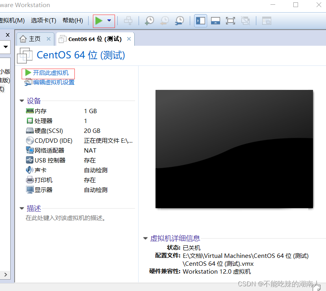The height and width of the screenshot is (291, 326).
Task: Collapse the 描述 section
Action: 22,208
